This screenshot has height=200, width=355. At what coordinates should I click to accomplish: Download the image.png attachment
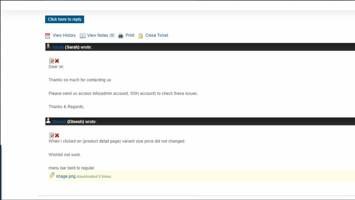66,176
